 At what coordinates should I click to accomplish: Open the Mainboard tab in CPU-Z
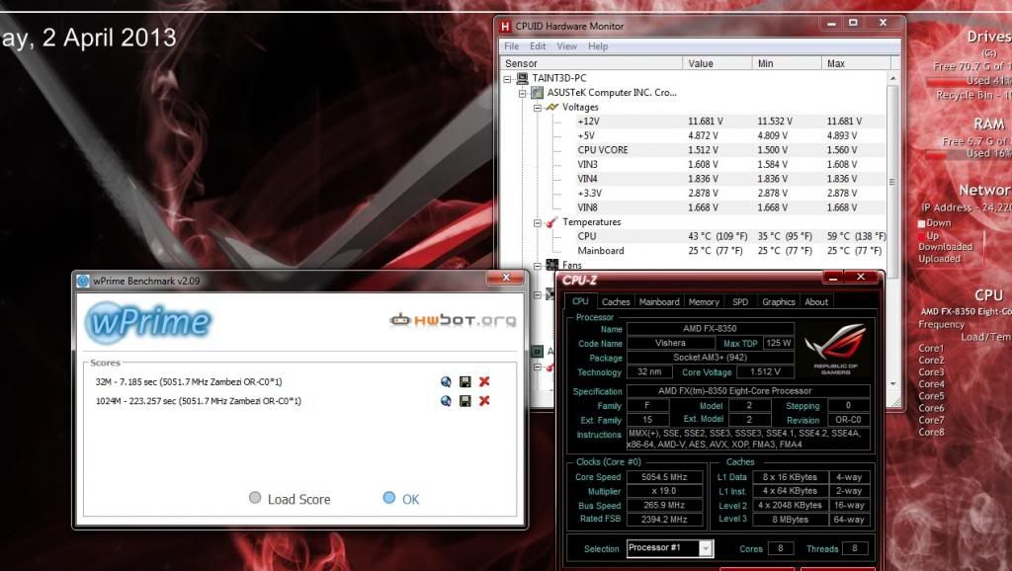pyautogui.click(x=658, y=302)
